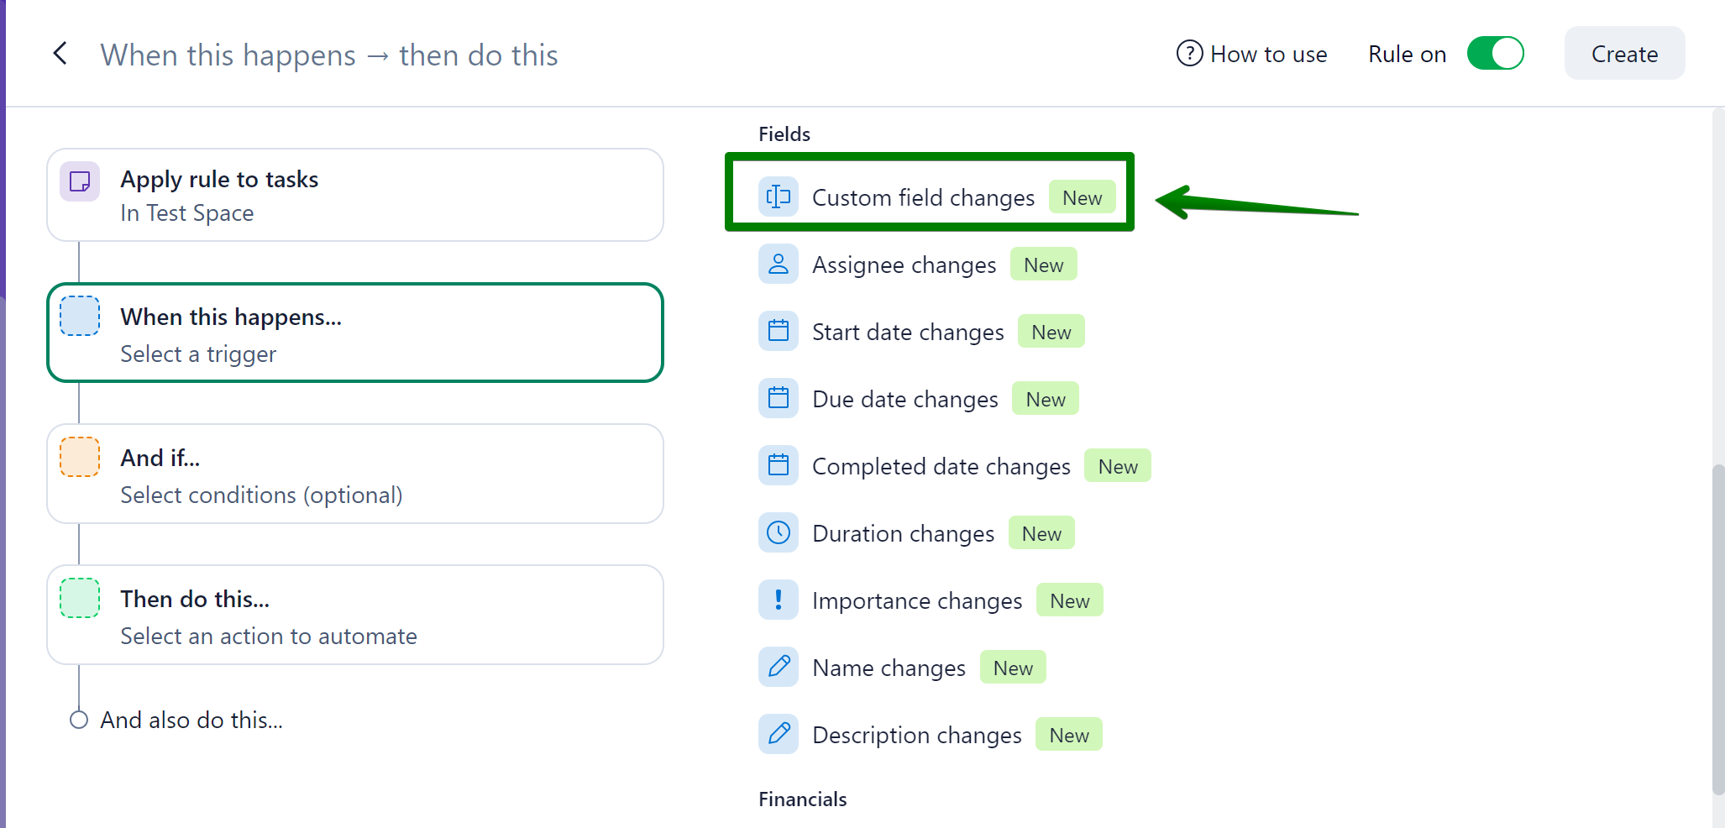This screenshot has height=828, width=1725.
Task: Expand the And if conditions step
Action: pyautogui.click(x=354, y=474)
